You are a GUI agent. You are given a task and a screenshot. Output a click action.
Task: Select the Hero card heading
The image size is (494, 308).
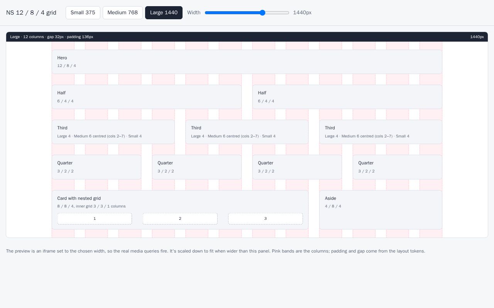point(62,58)
